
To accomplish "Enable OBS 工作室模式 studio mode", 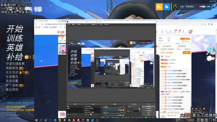I will point(149,111).
